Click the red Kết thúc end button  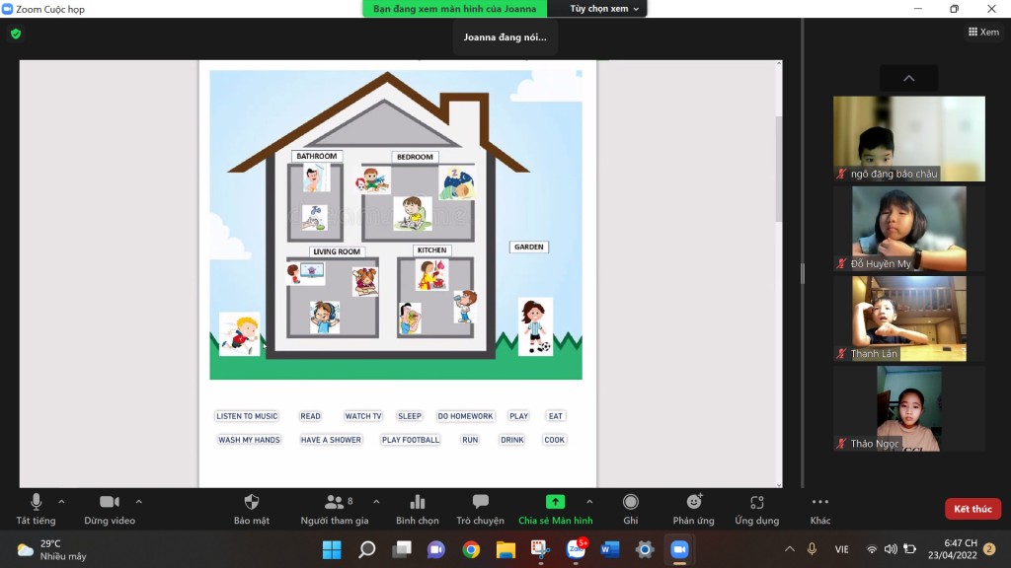point(972,509)
